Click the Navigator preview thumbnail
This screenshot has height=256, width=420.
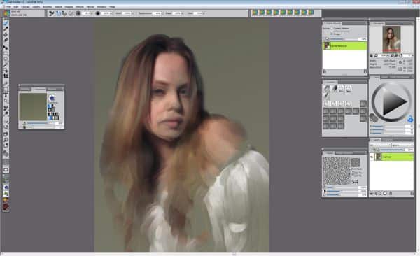pos(391,39)
